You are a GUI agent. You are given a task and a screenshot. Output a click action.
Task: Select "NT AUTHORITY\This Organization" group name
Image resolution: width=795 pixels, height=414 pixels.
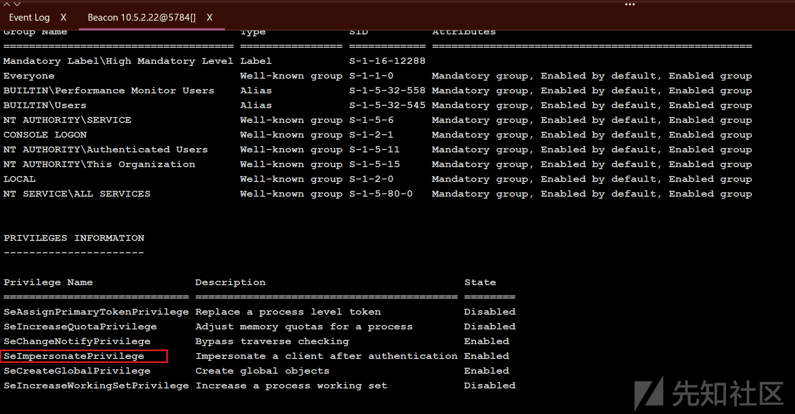[99, 164]
